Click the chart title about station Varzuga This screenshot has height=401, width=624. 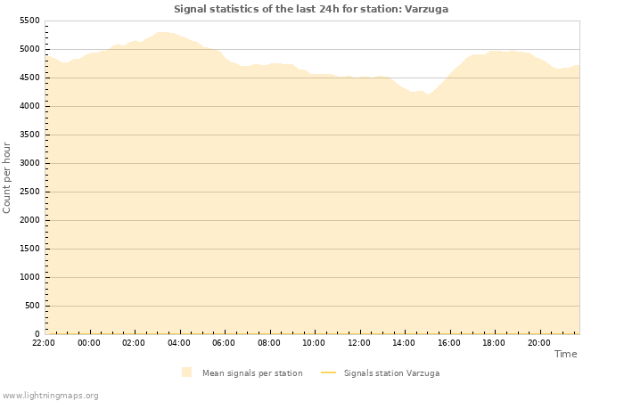[311, 9]
